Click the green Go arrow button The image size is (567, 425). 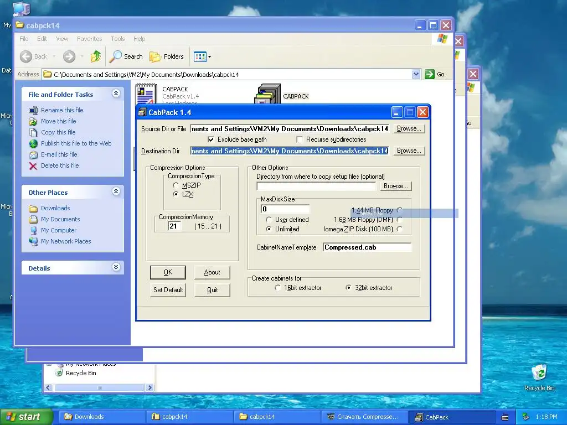(x=429, y=74)
